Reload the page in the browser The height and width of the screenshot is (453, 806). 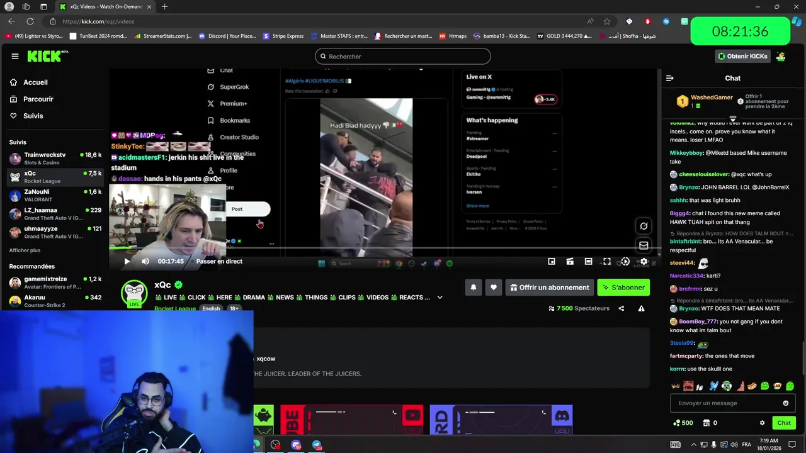[30, 21]
